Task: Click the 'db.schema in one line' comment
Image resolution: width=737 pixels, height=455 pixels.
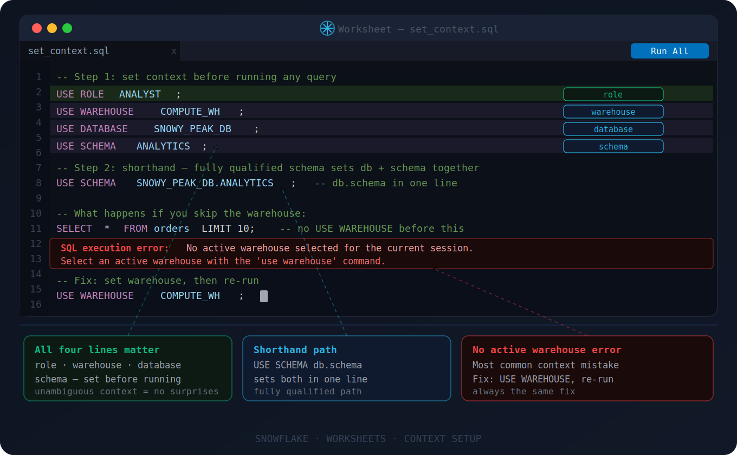Action: click(x=386, y=183)
